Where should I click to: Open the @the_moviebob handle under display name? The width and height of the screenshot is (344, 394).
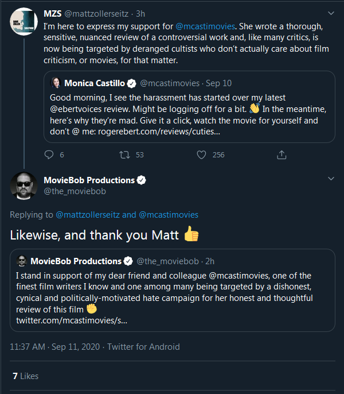point(75,191)
